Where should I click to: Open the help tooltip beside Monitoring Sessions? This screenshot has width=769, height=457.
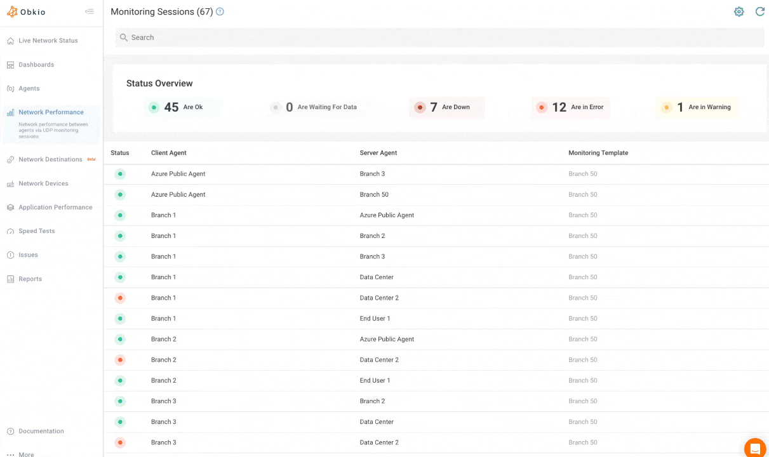(x=220, y=11)
